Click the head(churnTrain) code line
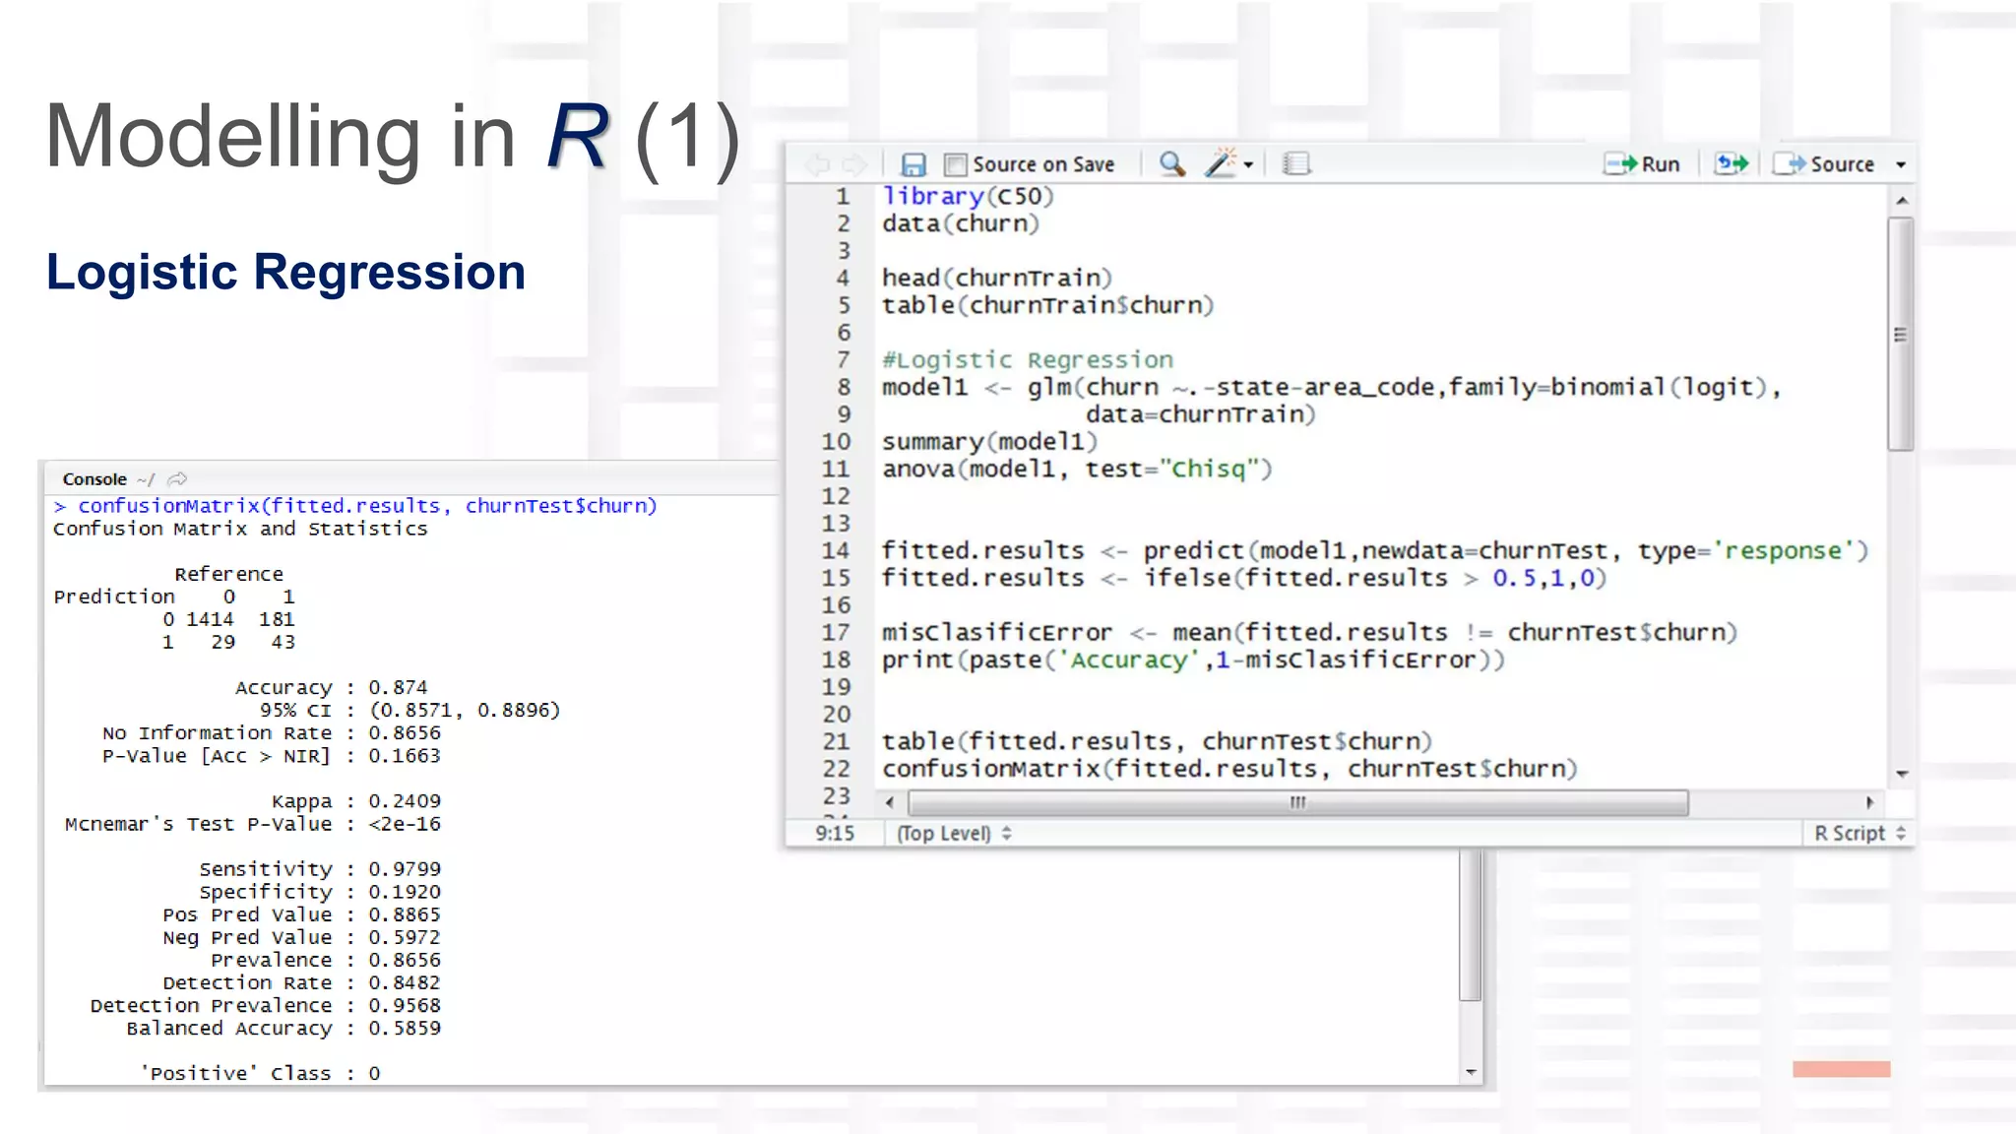 (x=997, y=279)
